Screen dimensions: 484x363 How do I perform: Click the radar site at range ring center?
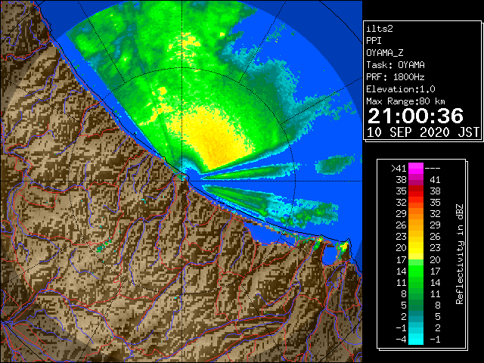(x=182, y=180)
